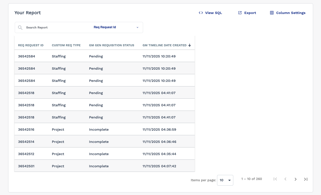Click the row created at 11/11/2025 04:35:44
The image size is (321, 195).
(159, 154)
